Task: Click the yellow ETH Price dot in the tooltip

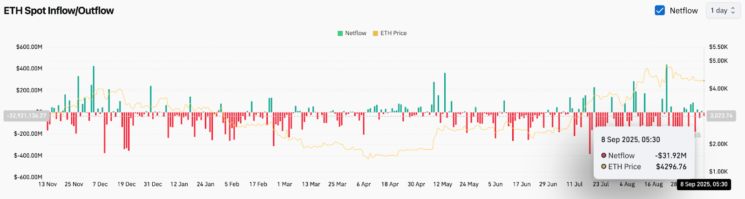Action: pyautogui.click(x=603, y=167)
